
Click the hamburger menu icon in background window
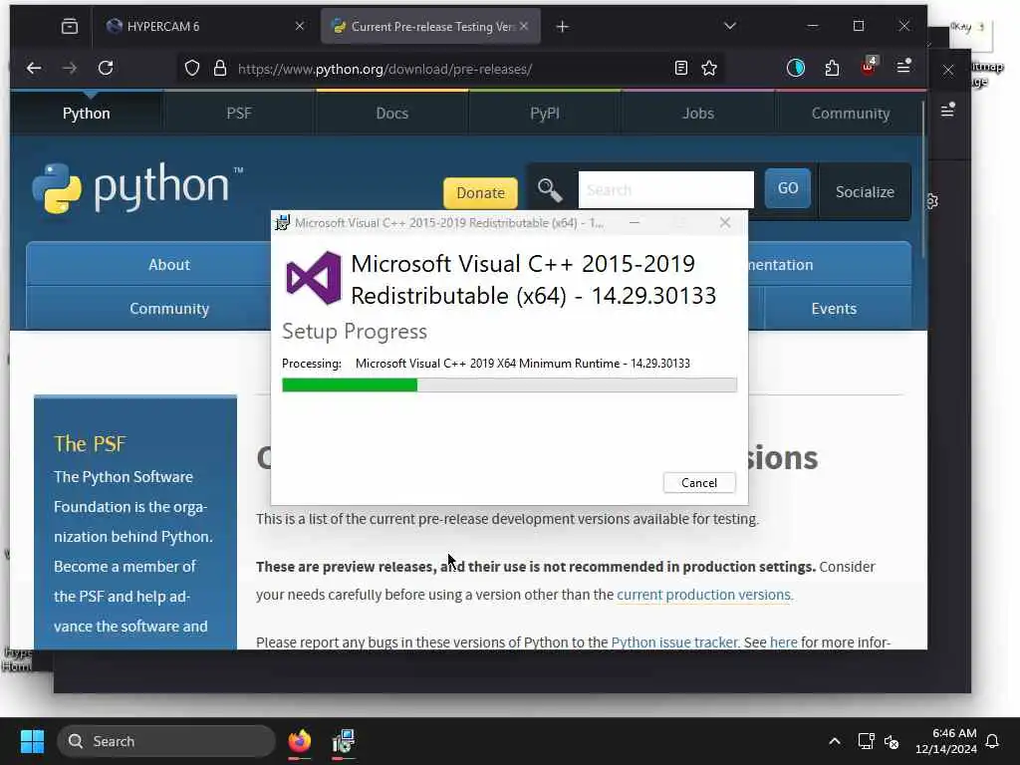948,111
